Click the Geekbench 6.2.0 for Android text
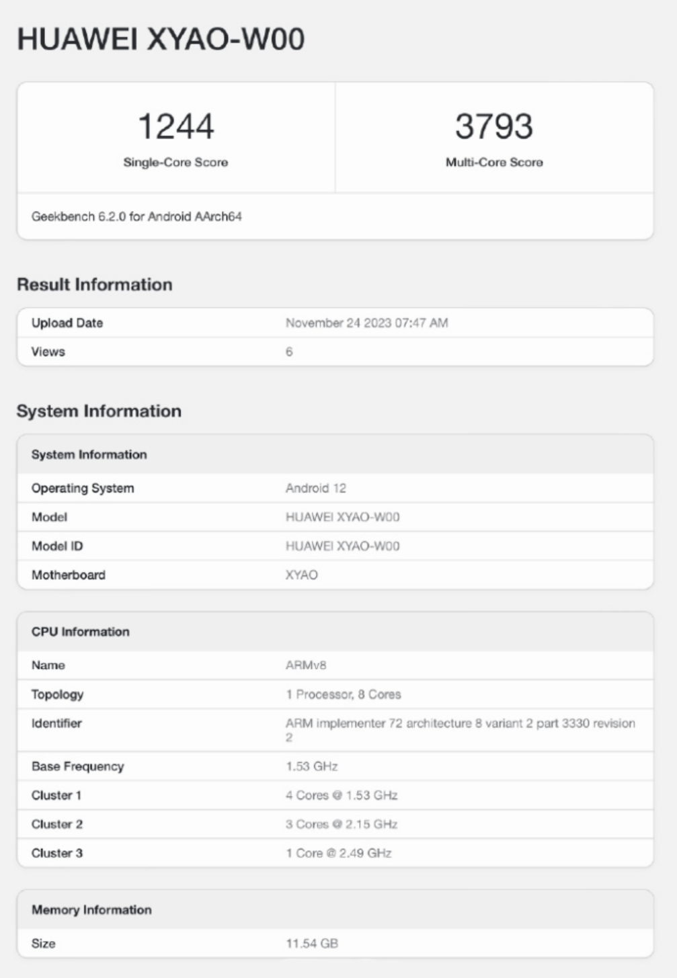Screen dimensions: 677x978 click(136, 216)
